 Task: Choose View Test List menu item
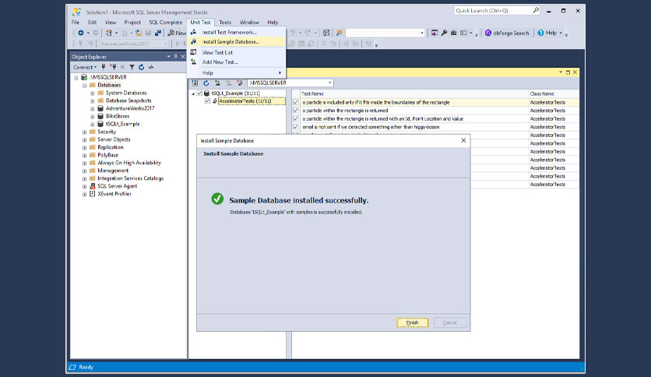tap(237, 52)
